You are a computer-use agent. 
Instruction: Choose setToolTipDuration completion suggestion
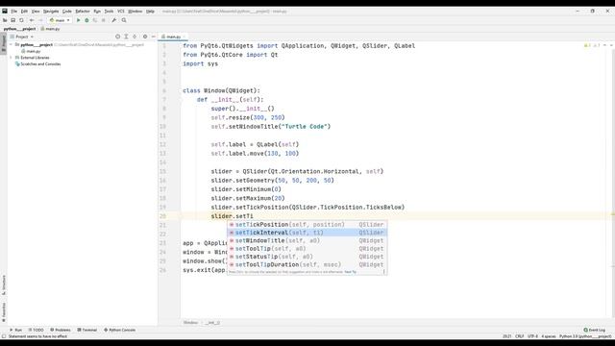[x=307, y=265]
